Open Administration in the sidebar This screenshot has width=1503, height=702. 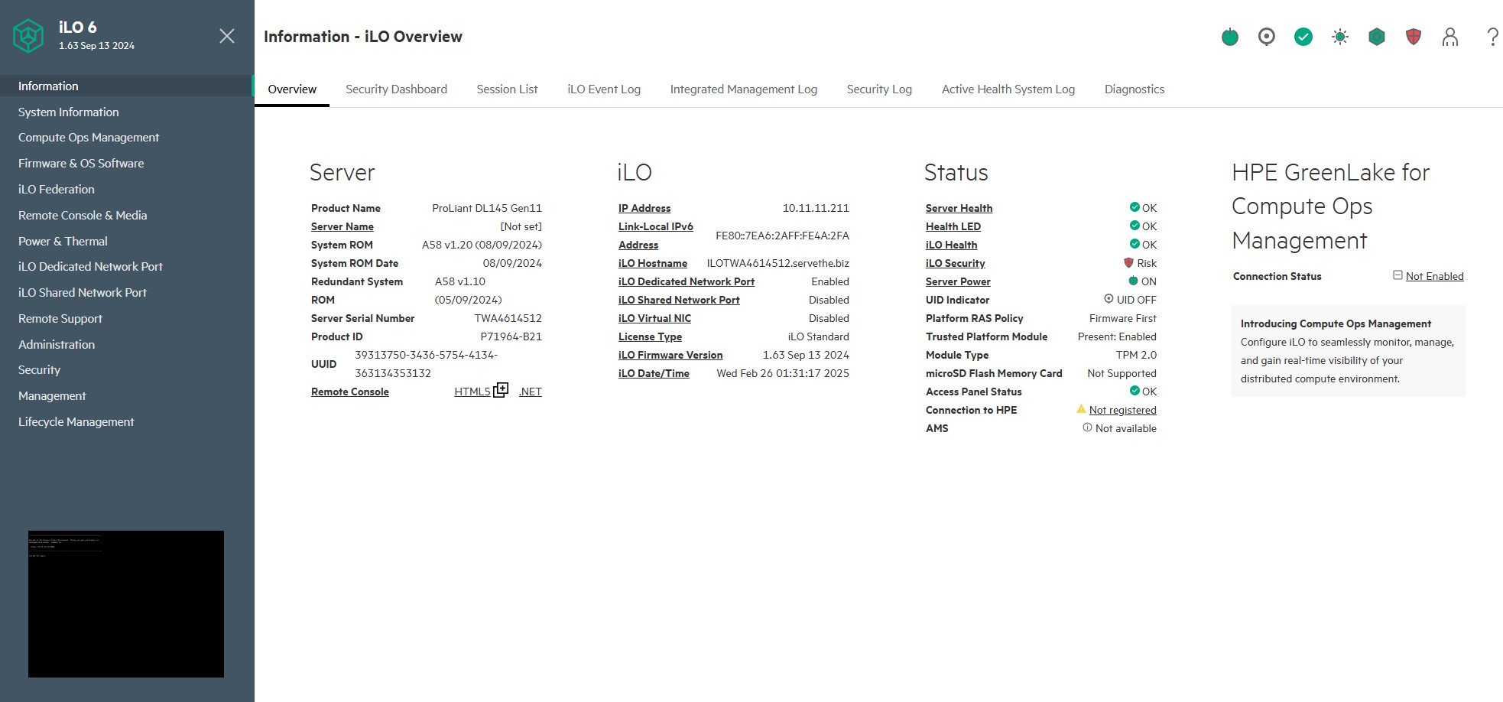click(x=57, y=345)
